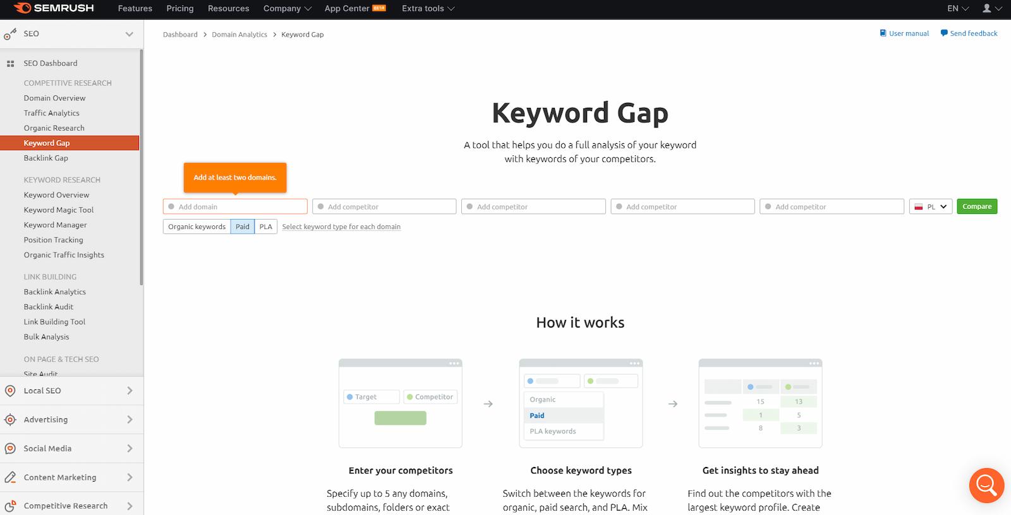
Task: Click the Advertising target icon
Action: [10, 420]
